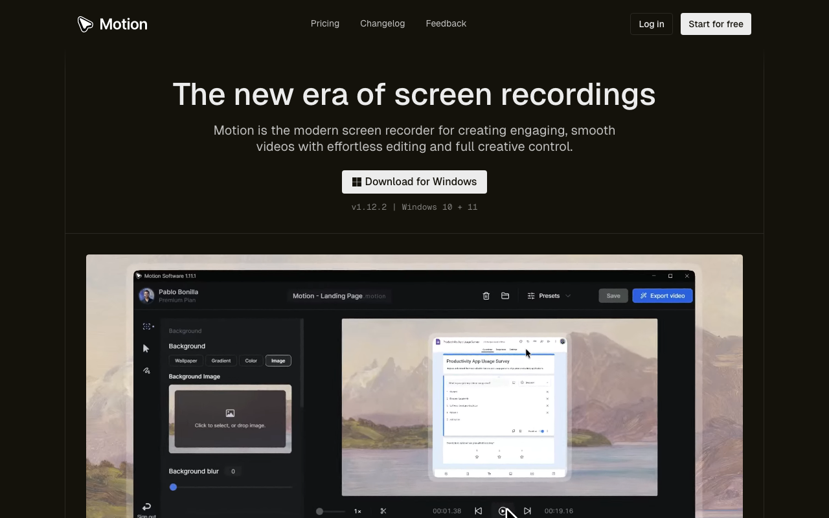Select the Wallpaper background tab

click(186, 361)
